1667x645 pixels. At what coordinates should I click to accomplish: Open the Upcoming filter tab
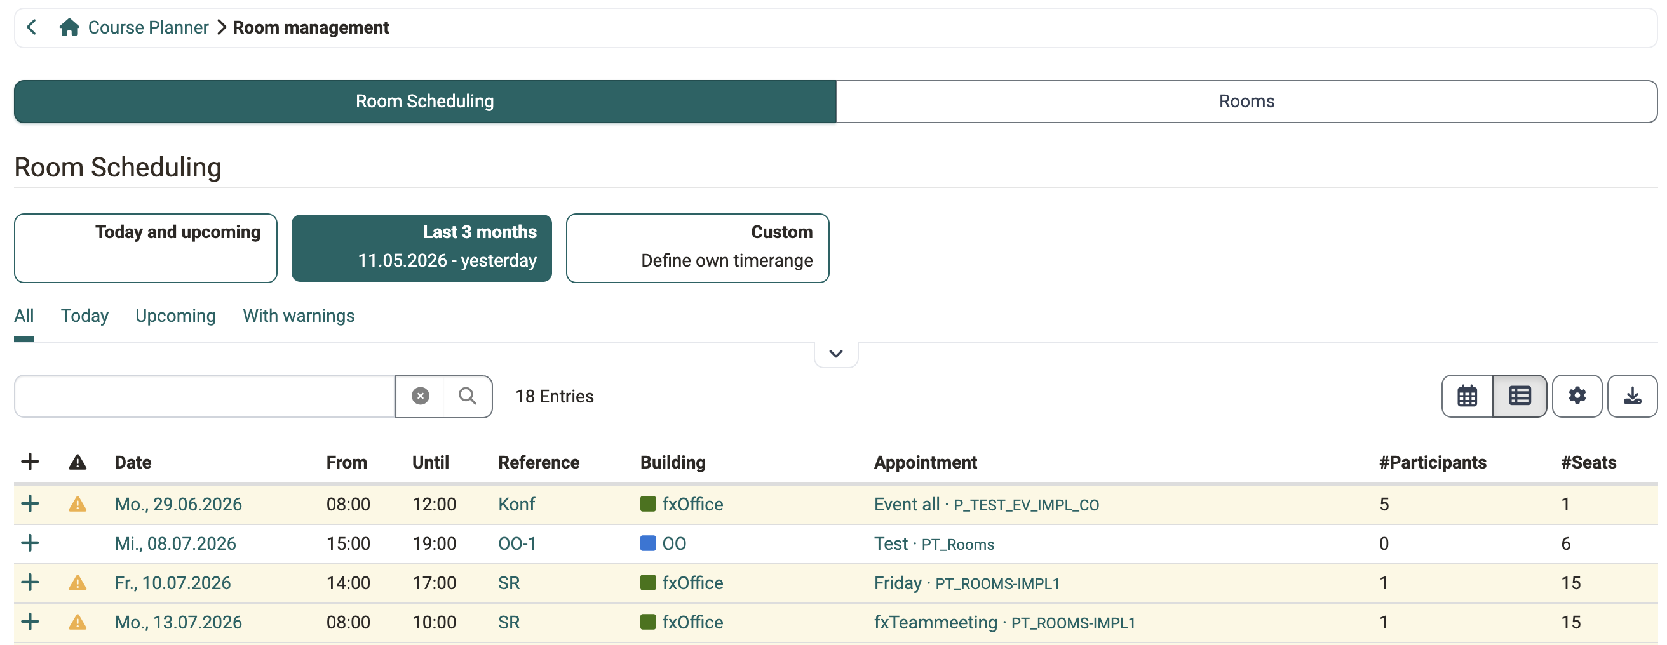click(x=175, y=316)
